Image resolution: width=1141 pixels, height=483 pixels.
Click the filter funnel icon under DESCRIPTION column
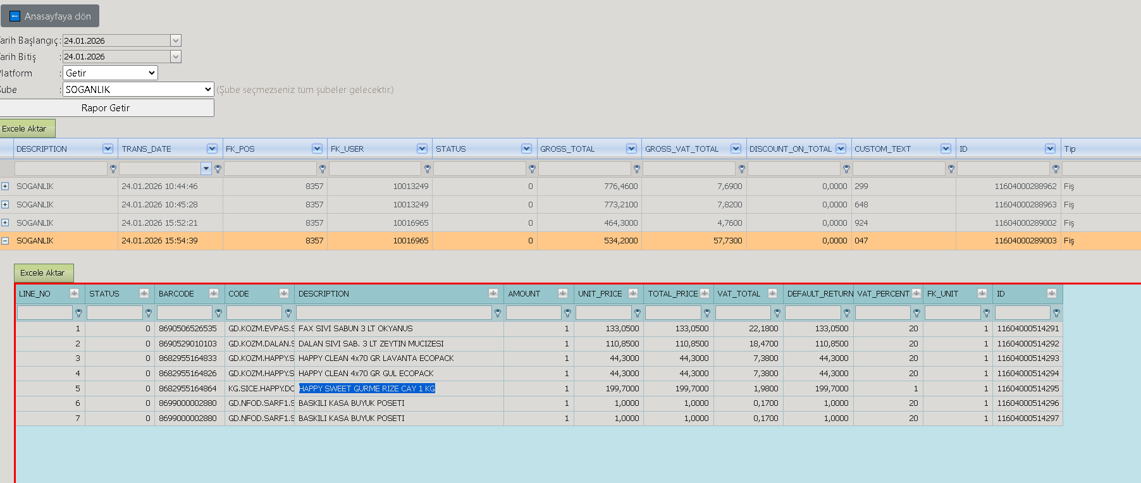[x=113, y=169]
